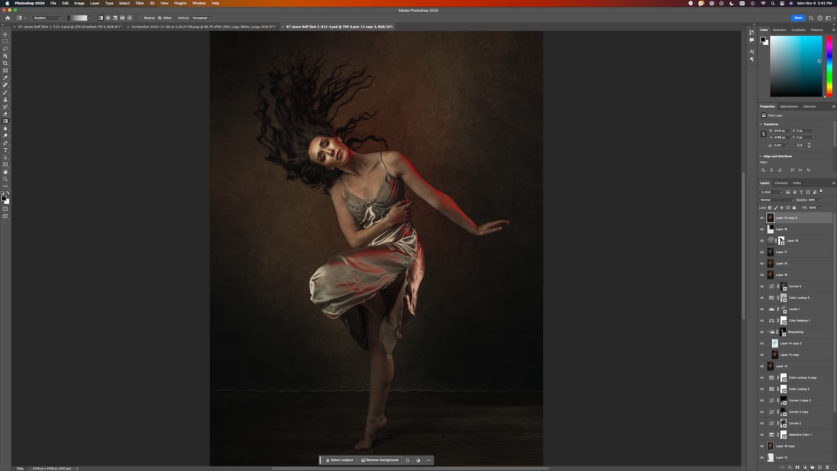The image size is (837, 471).
Task: Switch to the Channels tab
Action: (781, 183)
